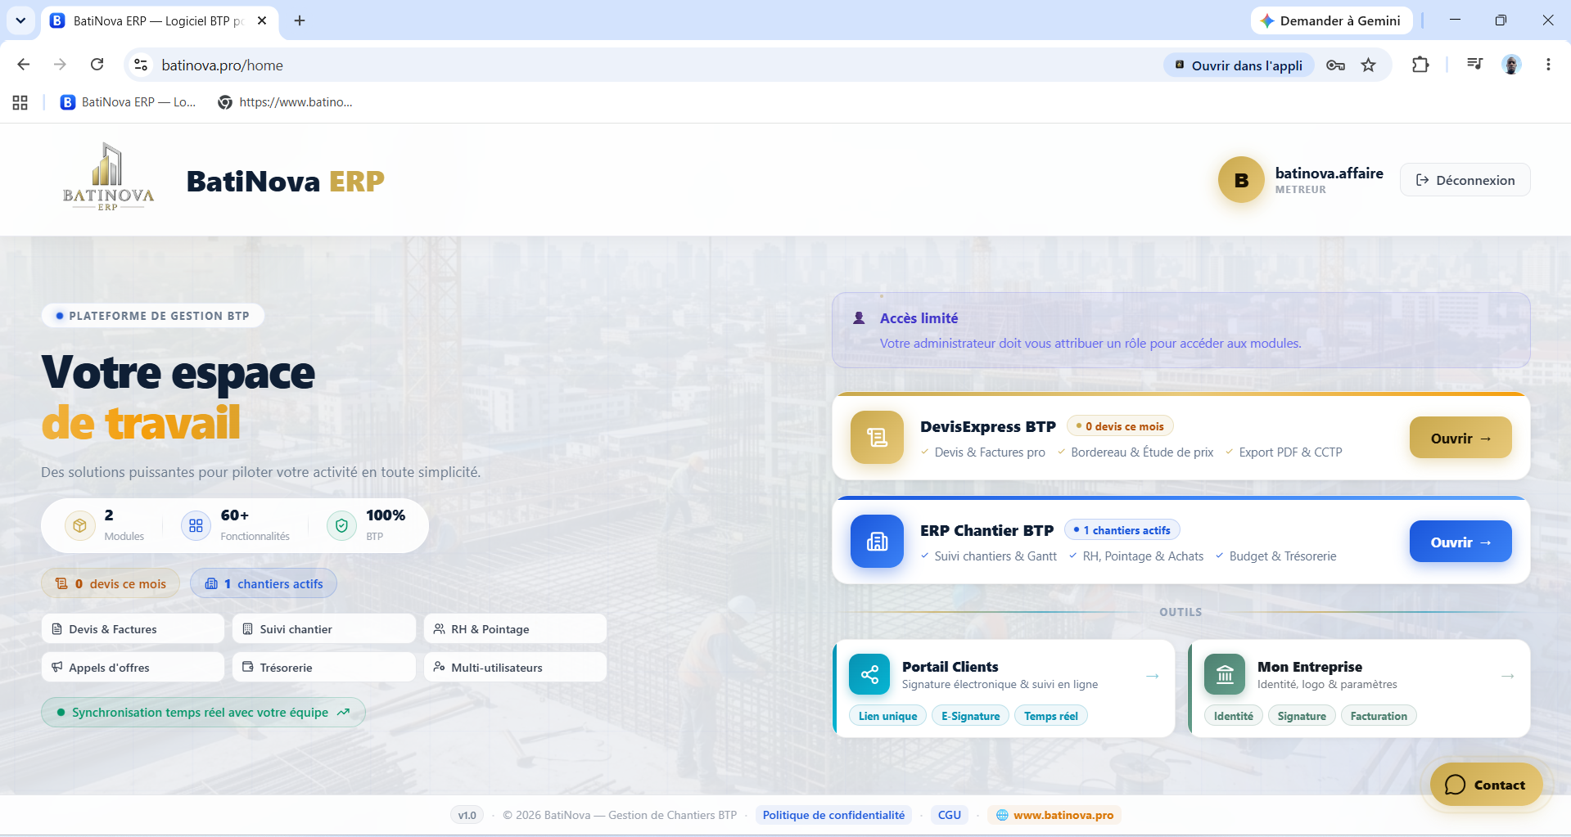
Task: Click the 0 devis ce mois pill on left
Action: pos(111,583)
